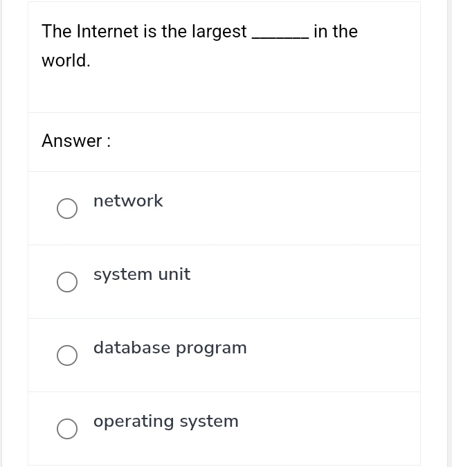Click the word "database" in third option
The image size is (452, 467).
[x=132, y=348]
